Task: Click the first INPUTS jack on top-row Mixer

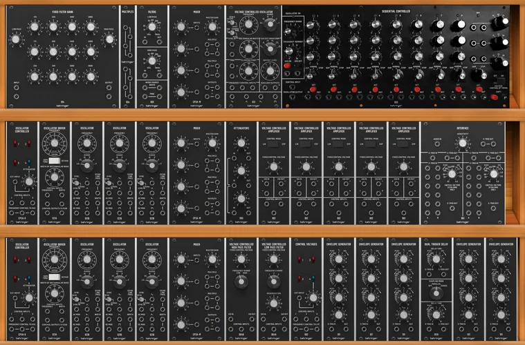Action: tap(196, 27)
